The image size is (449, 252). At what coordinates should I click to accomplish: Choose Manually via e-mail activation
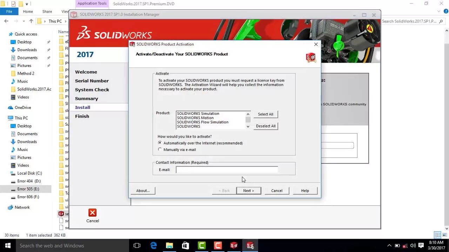[160, 149]
